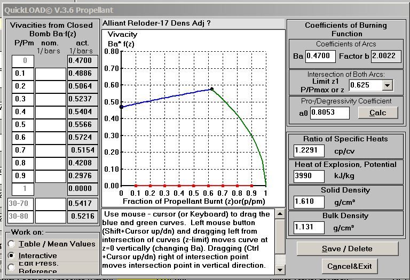Click the nominal vivacity field for P/Pm 0.1
This screenshot has height=280, width=410.
tap(51, 74)
